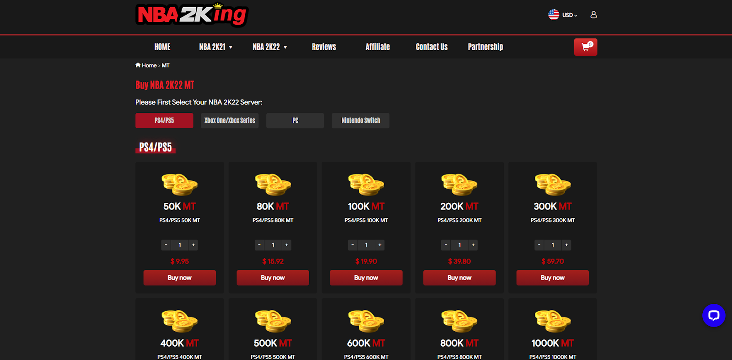Buy now the 200K MT package
Screen dimensions: 732x360
pyautogui.click(x=459, y=278)
